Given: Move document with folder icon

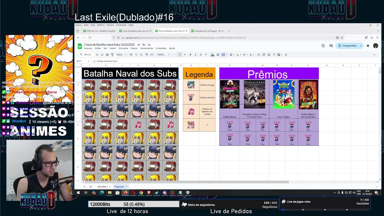Looking at the screenshot, I should 144,45.
